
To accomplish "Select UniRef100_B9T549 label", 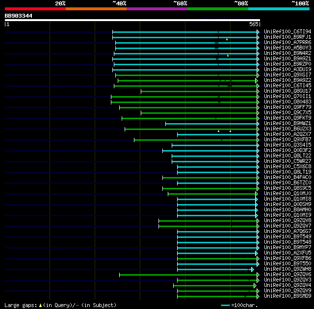I will [x=288, y=237].
